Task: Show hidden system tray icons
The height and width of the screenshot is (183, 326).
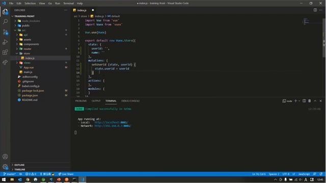Action: pyautogui.click(x=276, y=179)
